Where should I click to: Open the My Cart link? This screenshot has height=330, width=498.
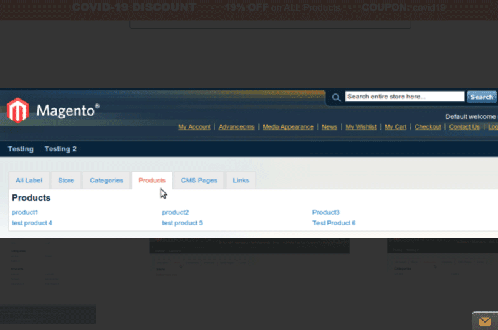pos(395,127)
